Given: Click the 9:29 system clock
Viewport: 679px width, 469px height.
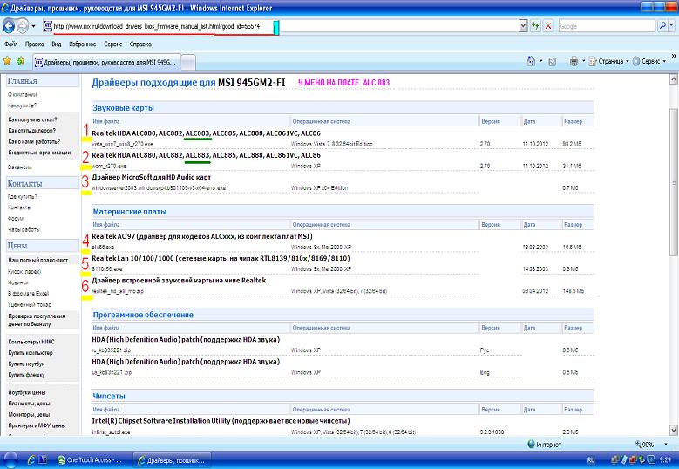Looking at the screenshot, I should [665, 460].
